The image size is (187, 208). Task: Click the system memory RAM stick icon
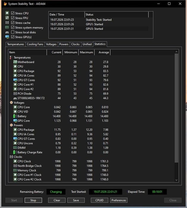tap(7, 27)
